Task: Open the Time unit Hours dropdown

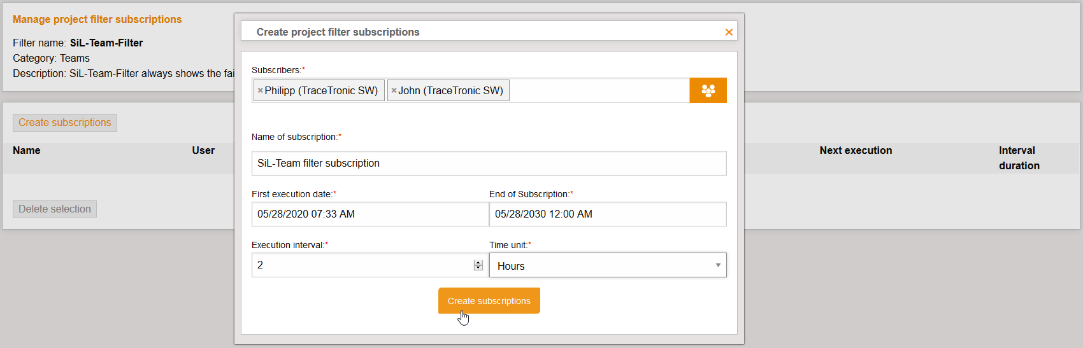Action: click(x=608, y=265)
